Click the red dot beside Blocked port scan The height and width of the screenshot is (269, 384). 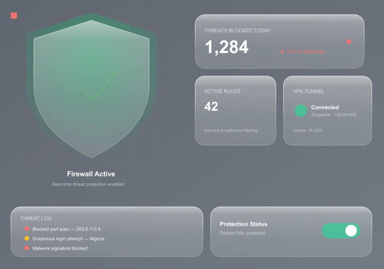point(27,229)
